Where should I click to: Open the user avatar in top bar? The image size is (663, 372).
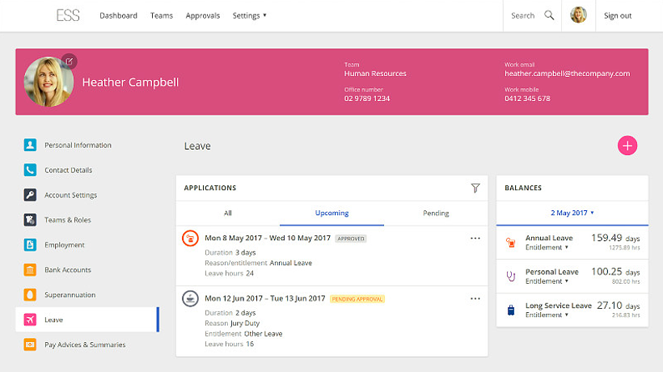click(578, 15)
